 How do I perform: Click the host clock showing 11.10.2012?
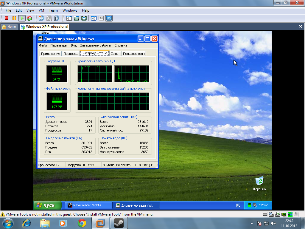point(289,223)
